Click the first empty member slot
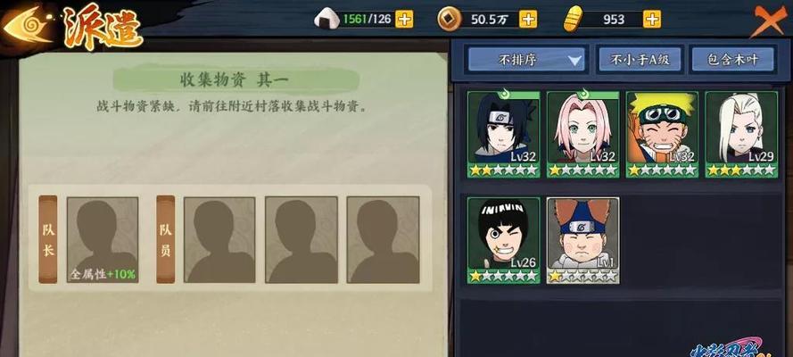The image size is (793, 357). point(219,240)
